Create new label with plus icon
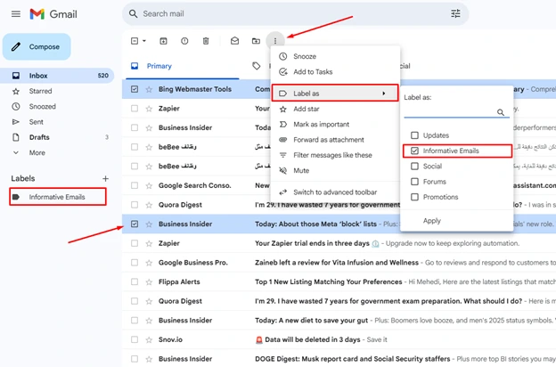Image resolution: width=556 pixels, height=367 pixels. click(x=105, y=179)
